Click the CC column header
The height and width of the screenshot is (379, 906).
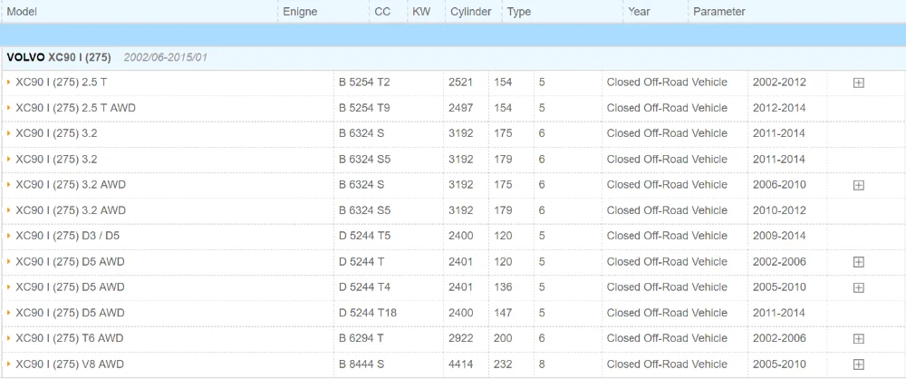coord(382,12)
